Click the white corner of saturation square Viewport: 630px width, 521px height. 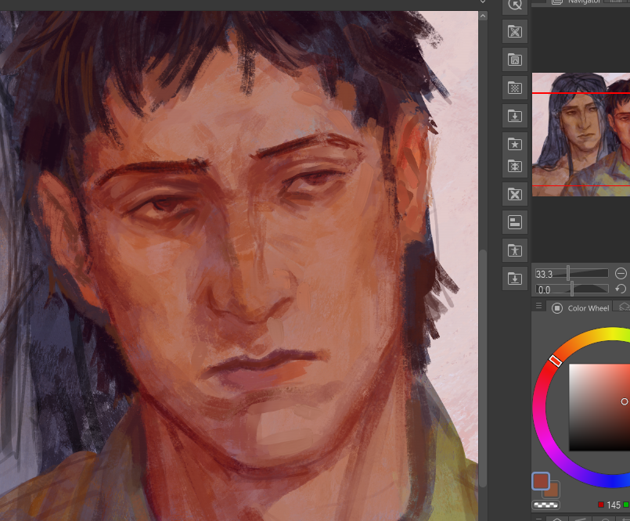point(571,367)
